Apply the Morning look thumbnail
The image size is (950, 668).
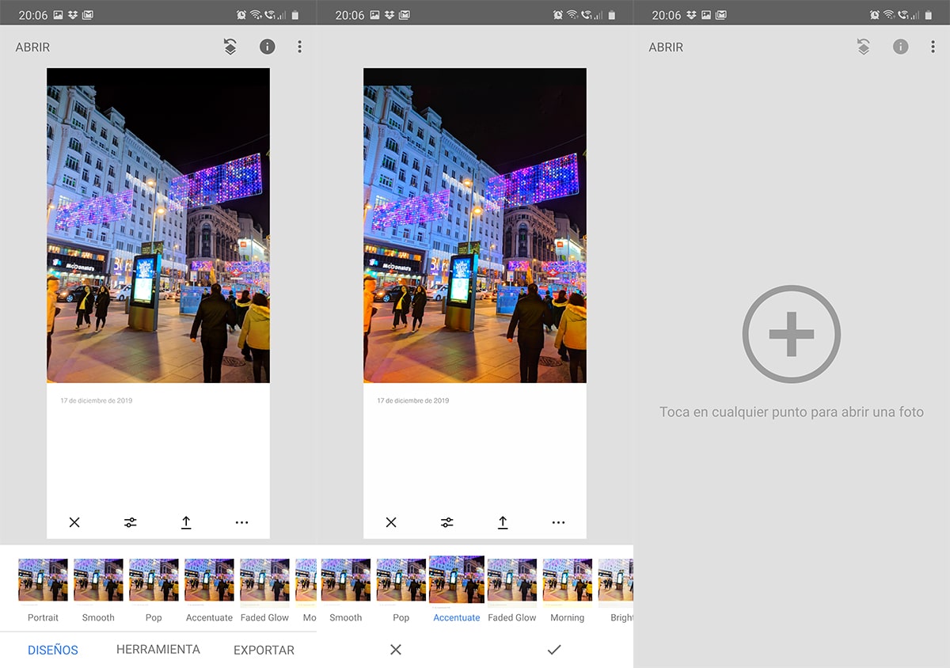pyautogui.click(x=567, y=581)
